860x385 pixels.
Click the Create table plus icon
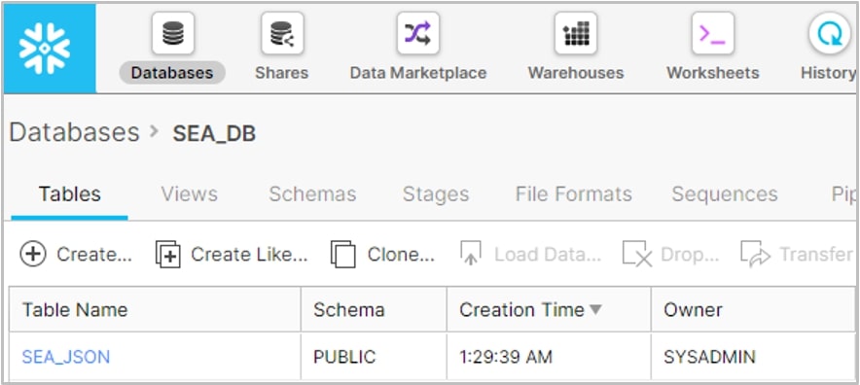(x=33, y=254)
